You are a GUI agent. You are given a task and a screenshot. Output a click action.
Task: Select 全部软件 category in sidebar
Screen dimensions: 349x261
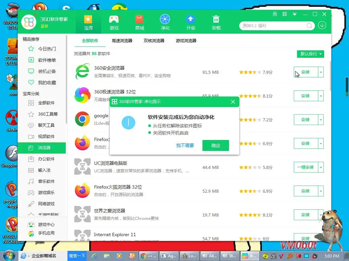[x=42, y=103]
